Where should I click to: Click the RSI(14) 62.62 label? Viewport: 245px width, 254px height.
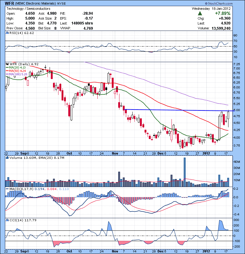pyautogui.click(x=22, y=33)
